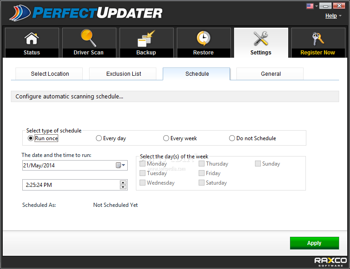This screenshot has width=350, height=269.
Task: Open the Schedule tab
Action: [196, 73]
